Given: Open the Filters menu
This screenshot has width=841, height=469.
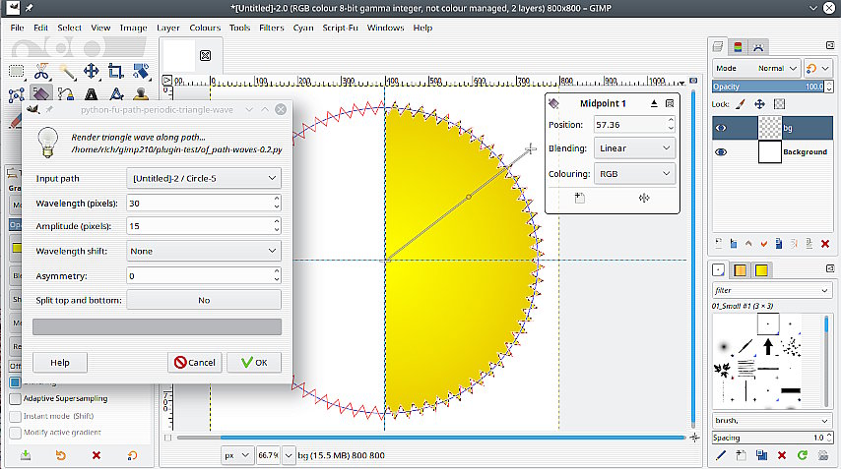Looking at the screenshot, I should coord(271,28).
